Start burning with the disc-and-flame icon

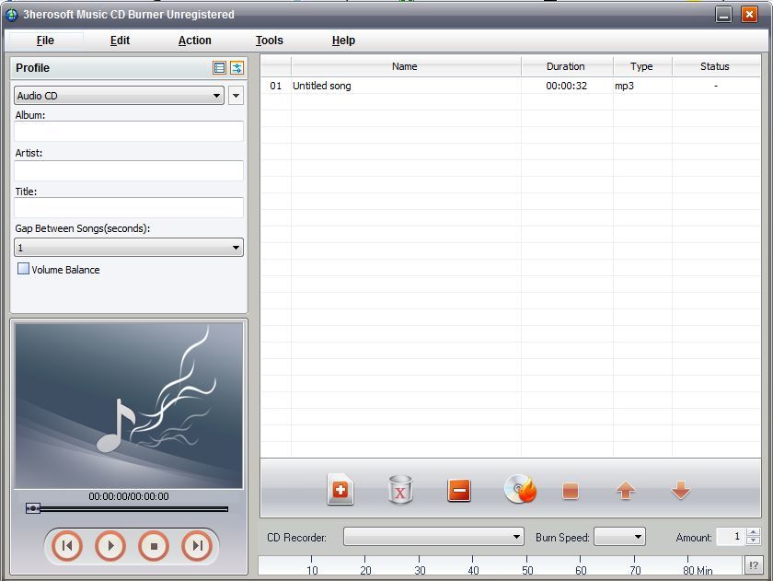pos(518,491)
